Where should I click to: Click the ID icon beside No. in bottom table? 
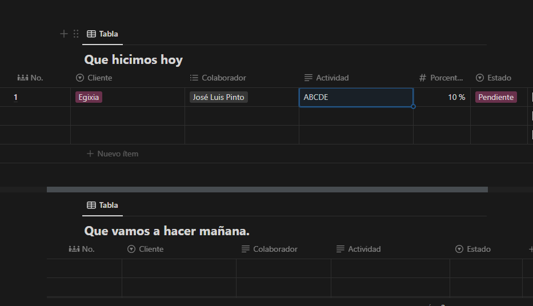[74, 249]
